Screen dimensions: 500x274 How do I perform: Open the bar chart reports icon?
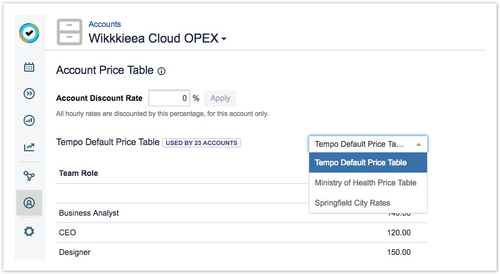pyautogui.click(x=29, y=120)
